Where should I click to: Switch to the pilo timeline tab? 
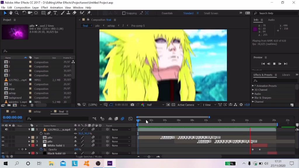click(x=13, y=112)
